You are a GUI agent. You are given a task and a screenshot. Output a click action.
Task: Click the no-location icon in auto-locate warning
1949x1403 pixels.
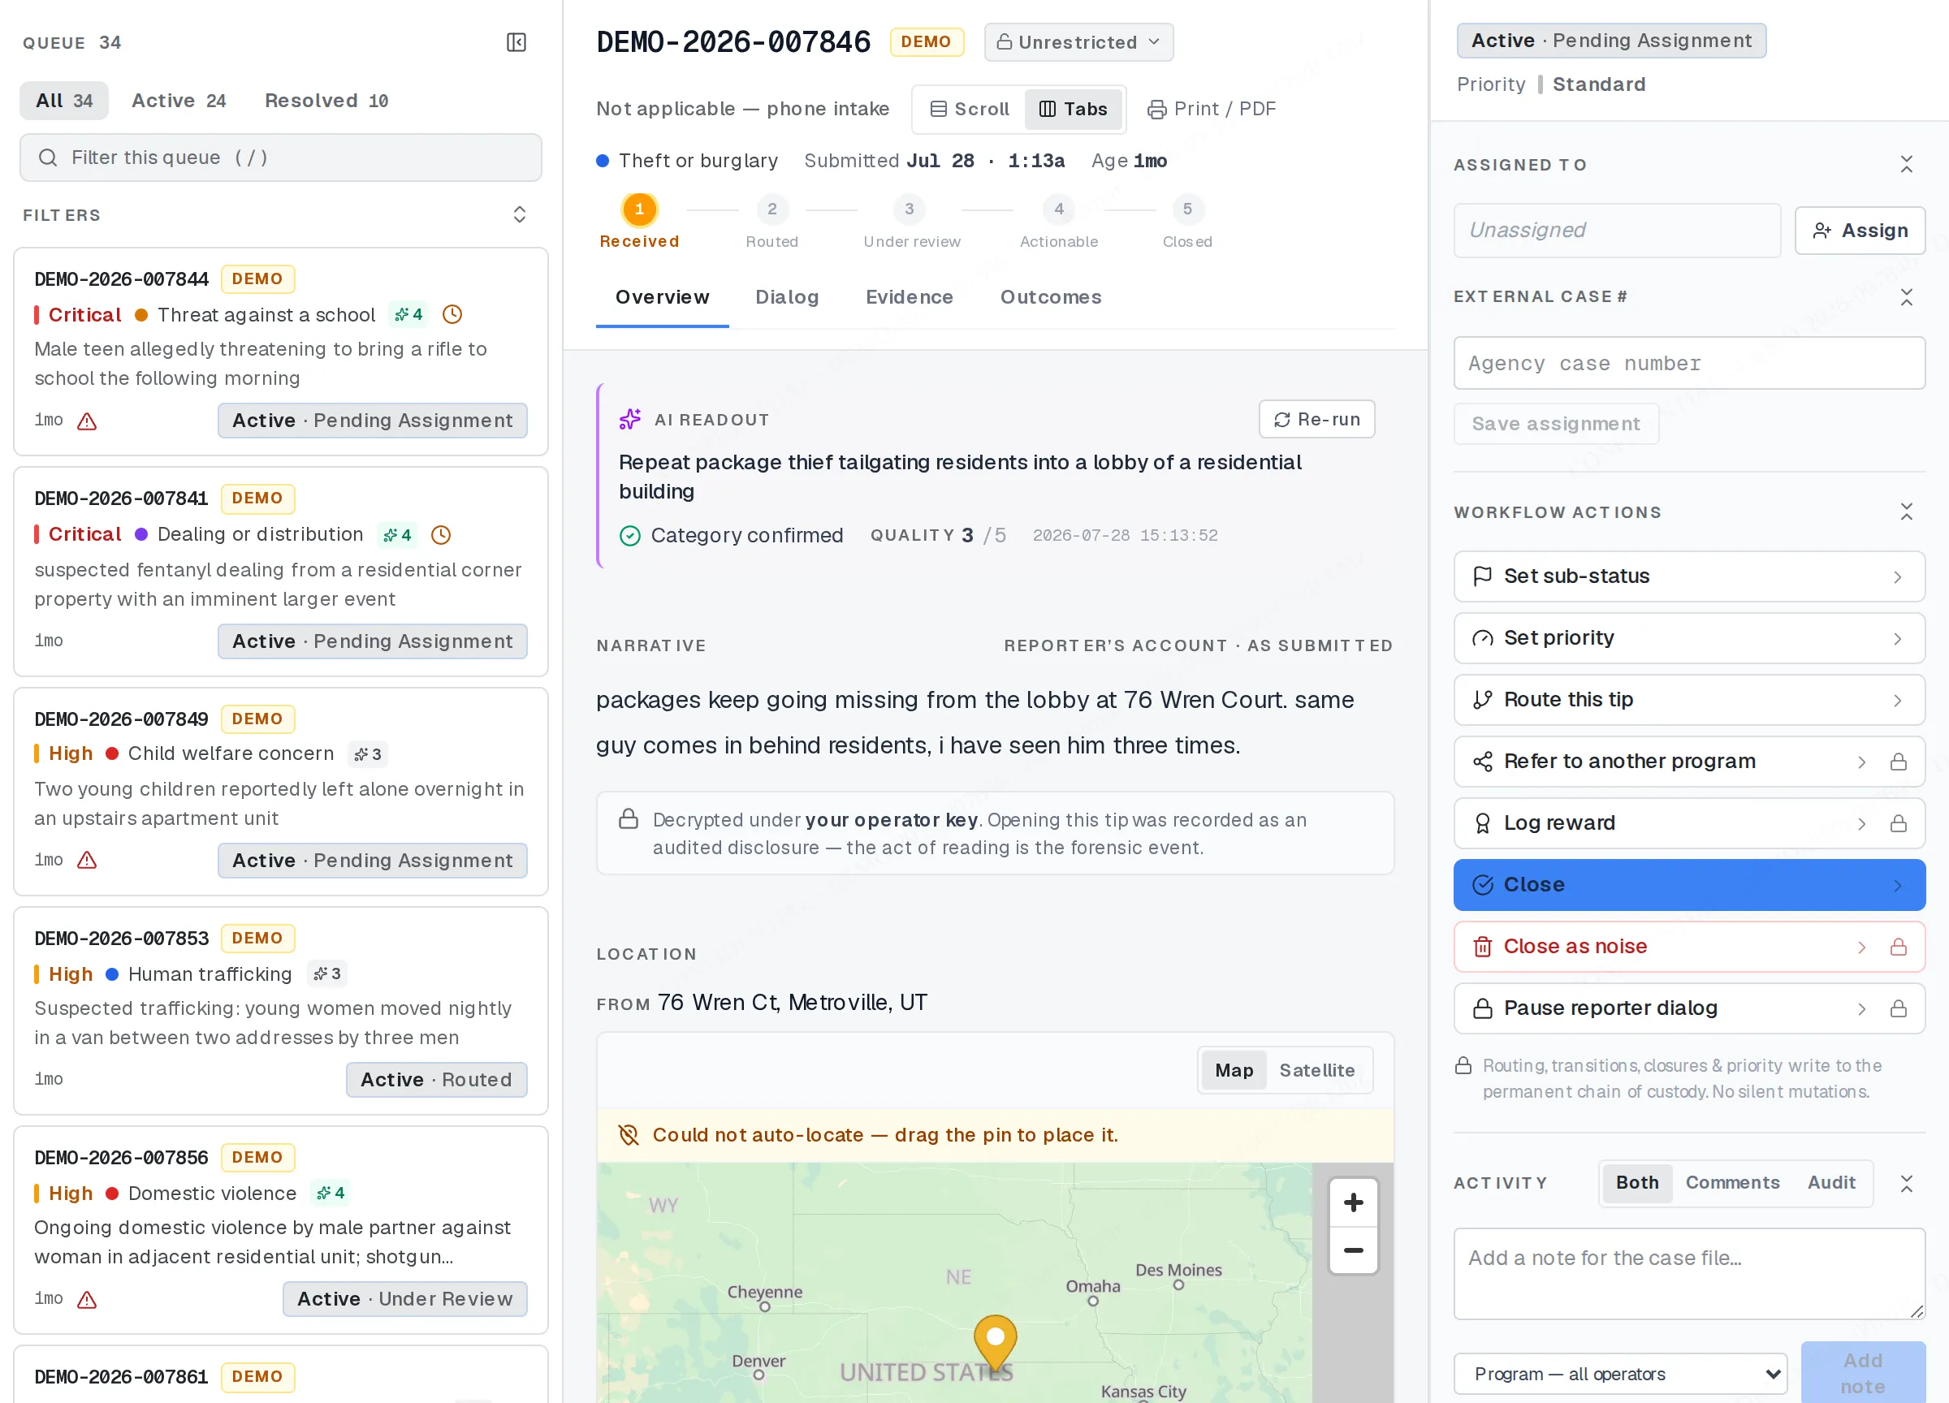(629, 1135)
